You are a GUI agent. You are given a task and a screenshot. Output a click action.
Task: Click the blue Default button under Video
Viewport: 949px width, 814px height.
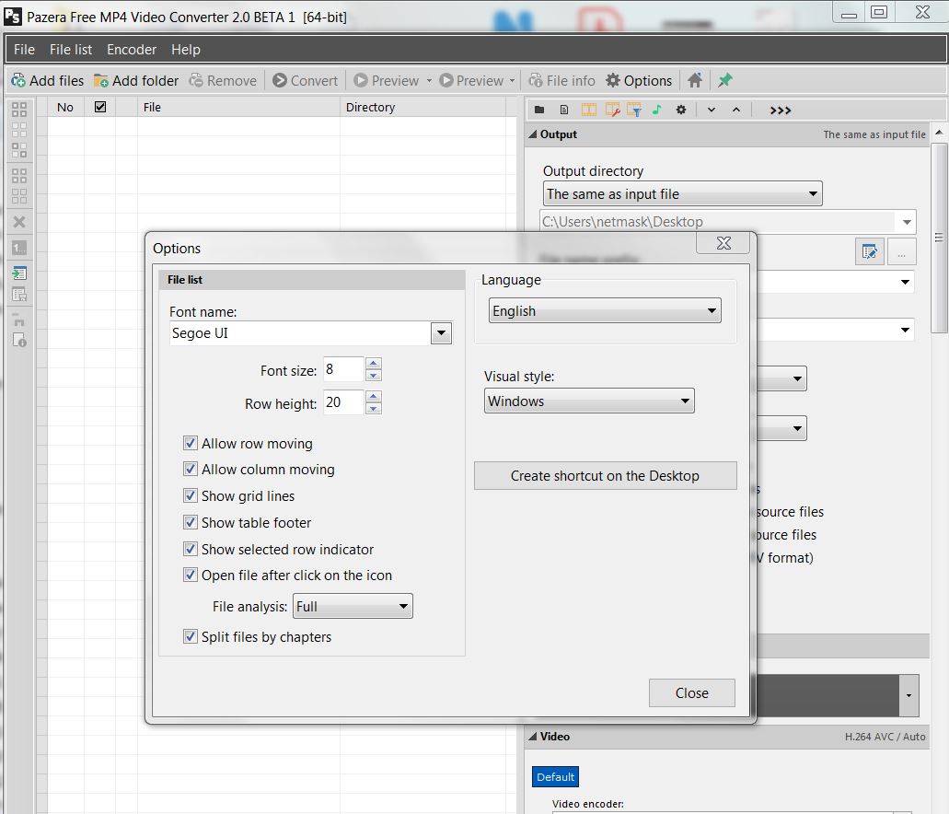tap(555, 776)
